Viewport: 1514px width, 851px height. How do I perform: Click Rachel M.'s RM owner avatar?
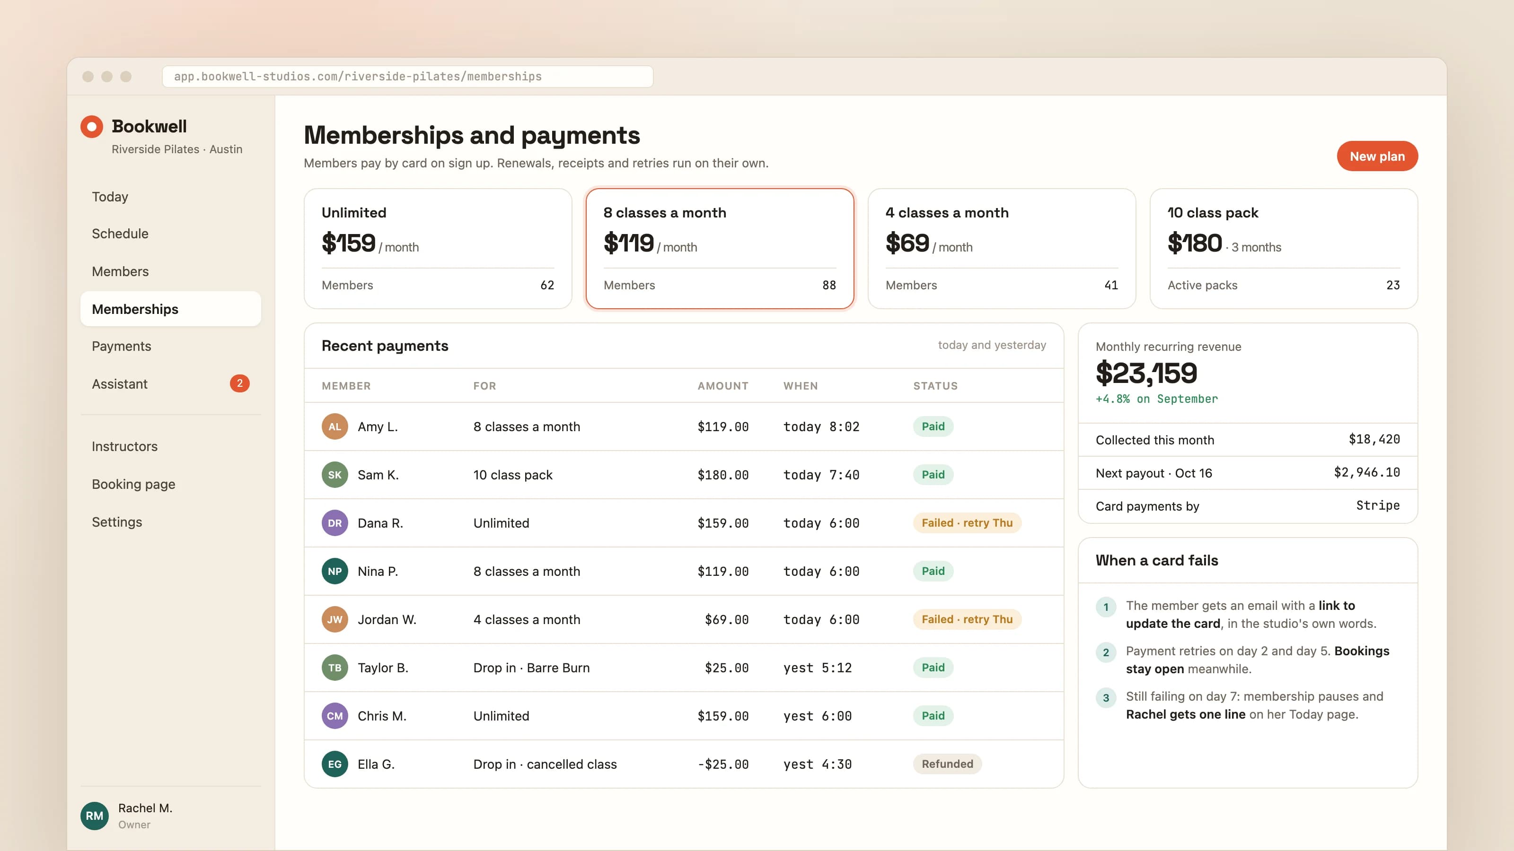point(94,816)
